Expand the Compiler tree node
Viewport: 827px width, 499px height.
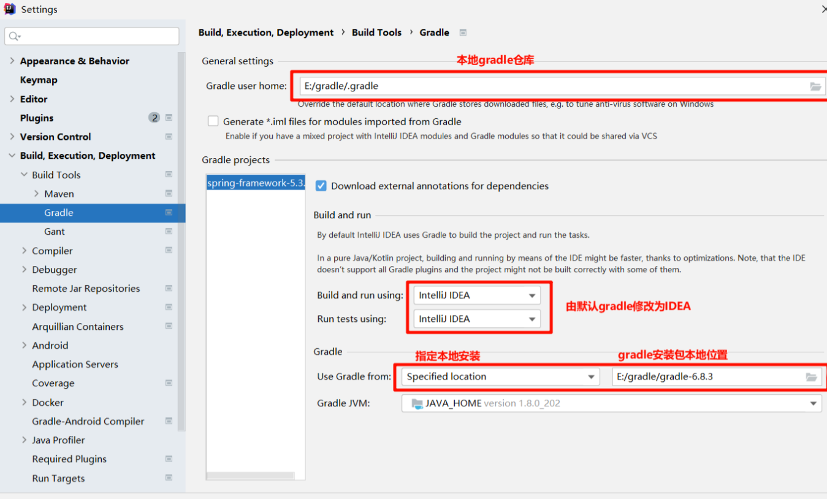coord(25,251)
